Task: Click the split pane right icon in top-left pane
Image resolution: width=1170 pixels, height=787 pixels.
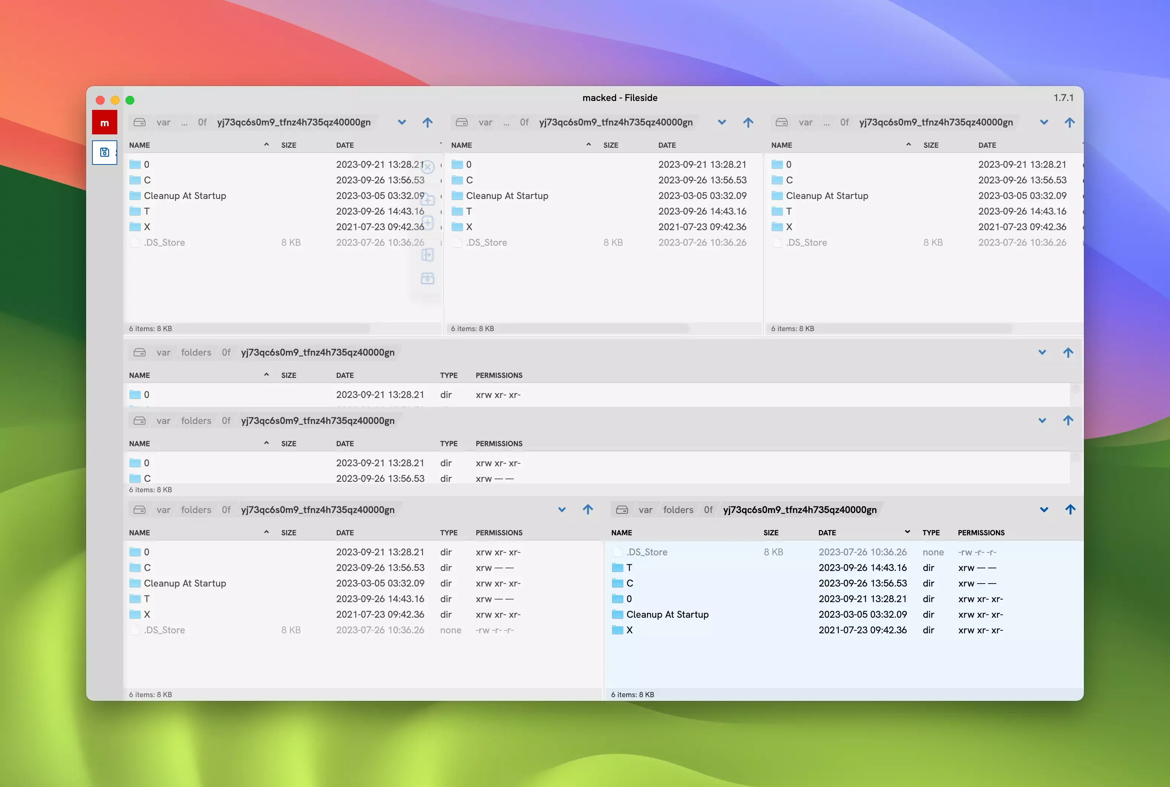Action: point(428,255)
